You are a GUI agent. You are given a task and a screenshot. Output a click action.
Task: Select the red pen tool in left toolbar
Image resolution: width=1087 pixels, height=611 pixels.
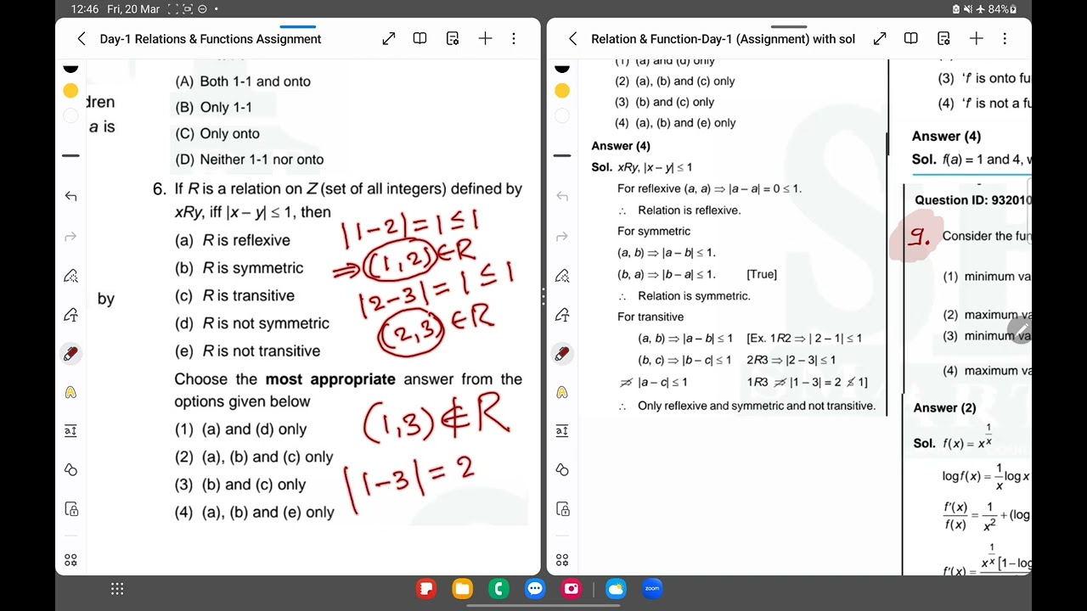(70, 354)
